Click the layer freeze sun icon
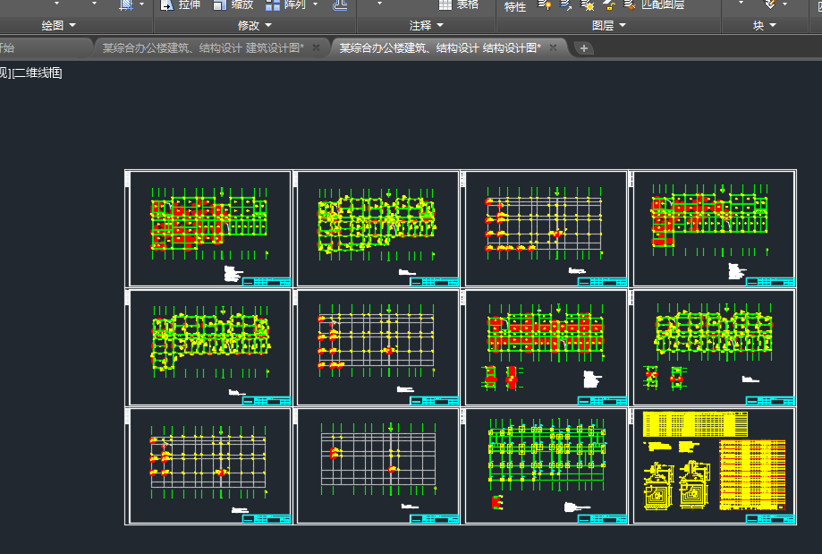The height and width of the screenshot is (554, 822). click(x=588, y=5)
